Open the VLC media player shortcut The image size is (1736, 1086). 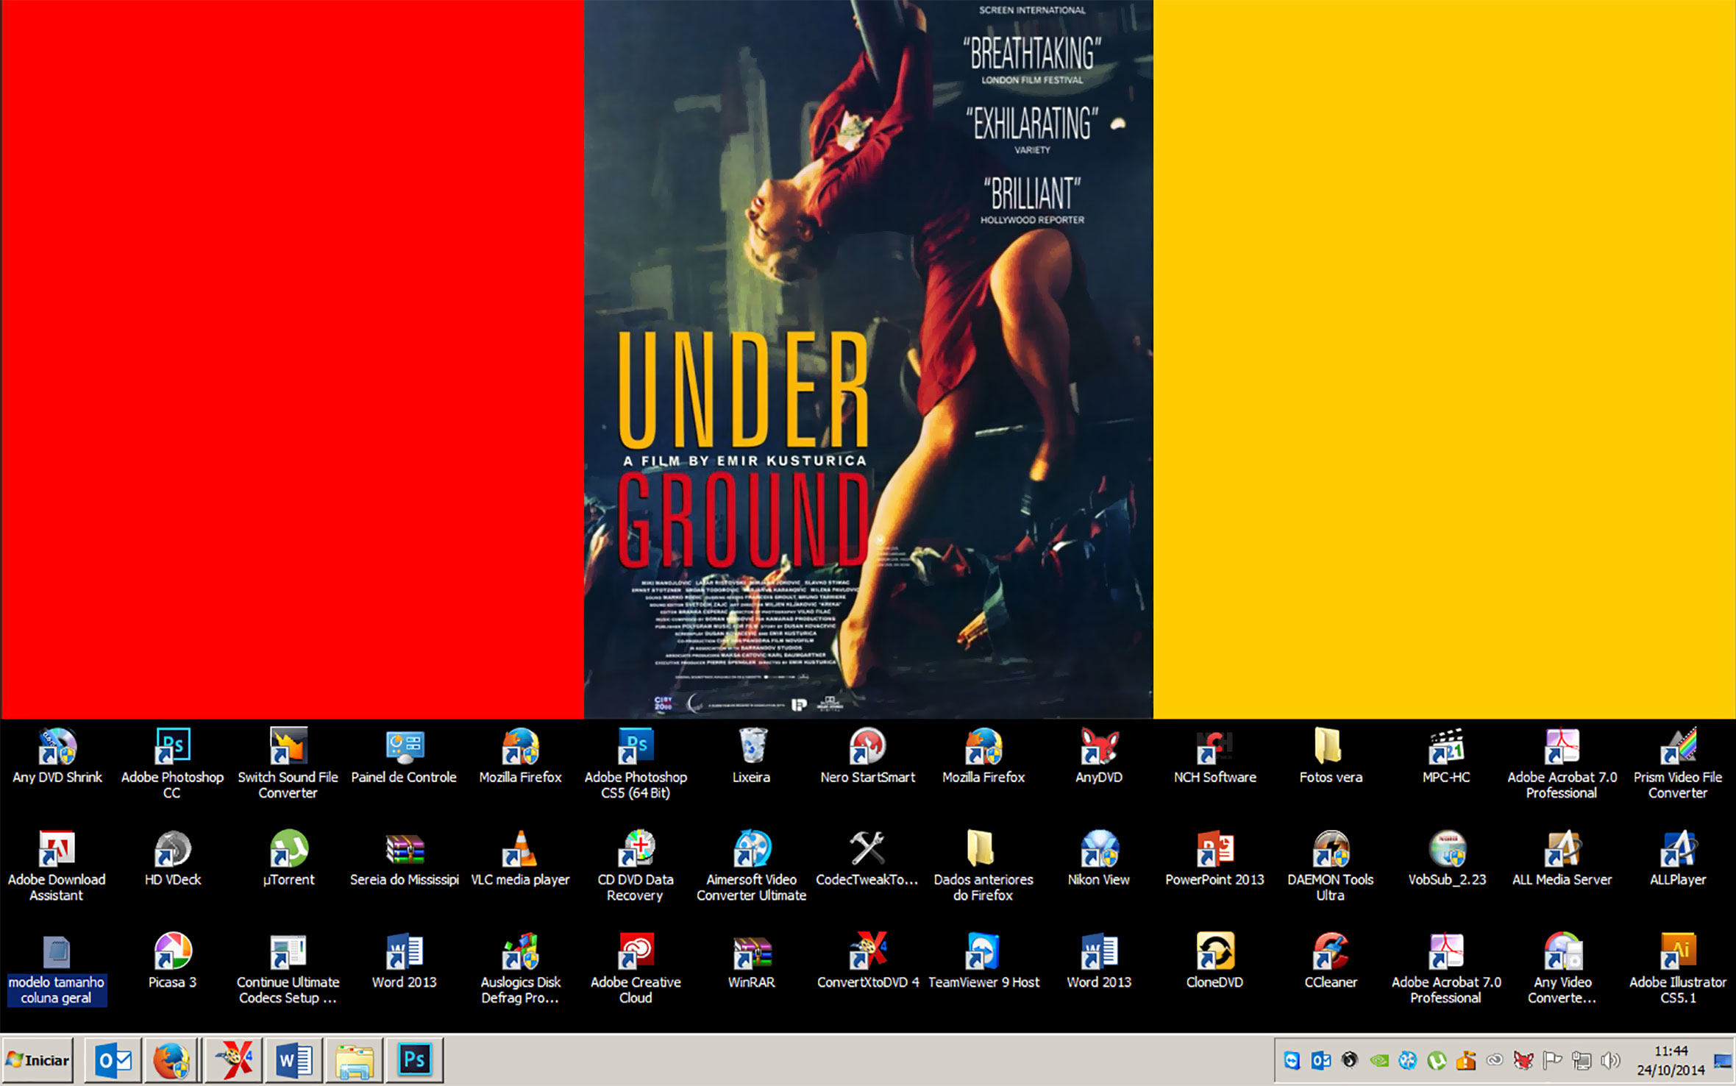click(520, 849)
